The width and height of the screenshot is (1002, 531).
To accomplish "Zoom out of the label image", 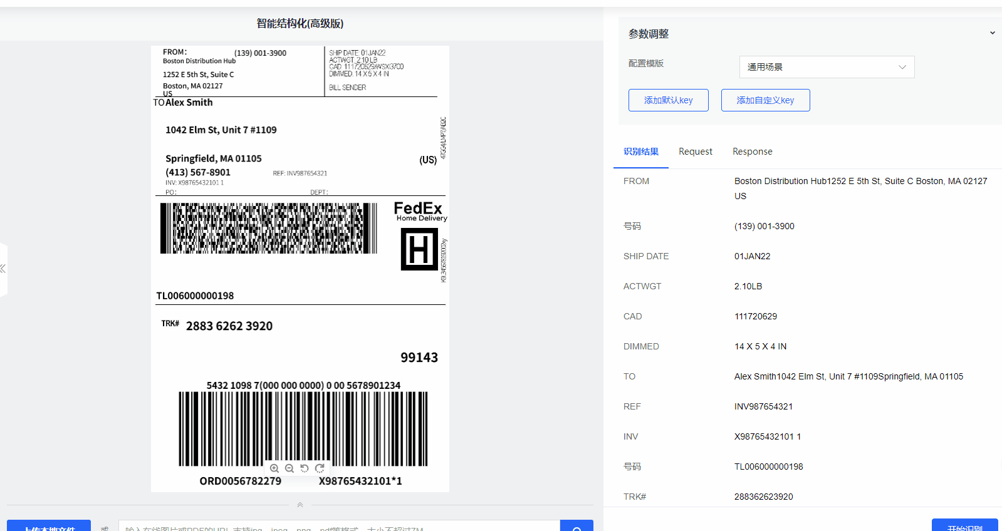I will click(290, 468).
